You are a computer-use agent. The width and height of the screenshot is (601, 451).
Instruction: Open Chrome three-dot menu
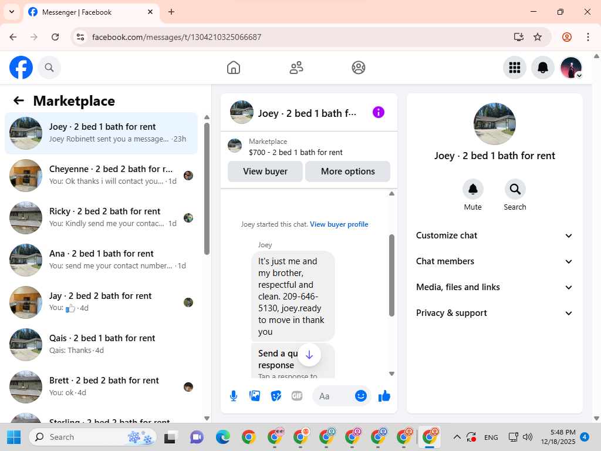tap(588, 37)
